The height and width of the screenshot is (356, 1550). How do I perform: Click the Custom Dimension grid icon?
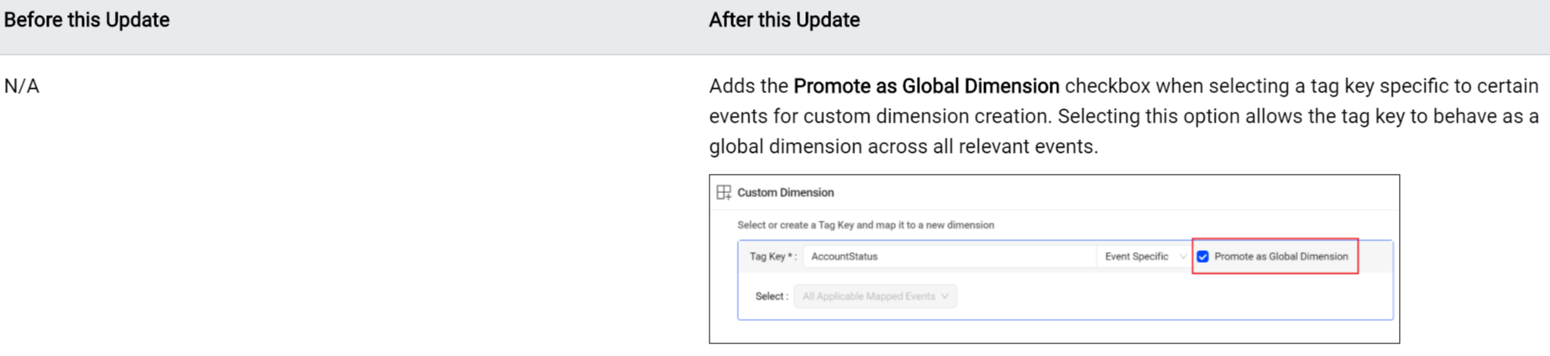tap(724, 192)
